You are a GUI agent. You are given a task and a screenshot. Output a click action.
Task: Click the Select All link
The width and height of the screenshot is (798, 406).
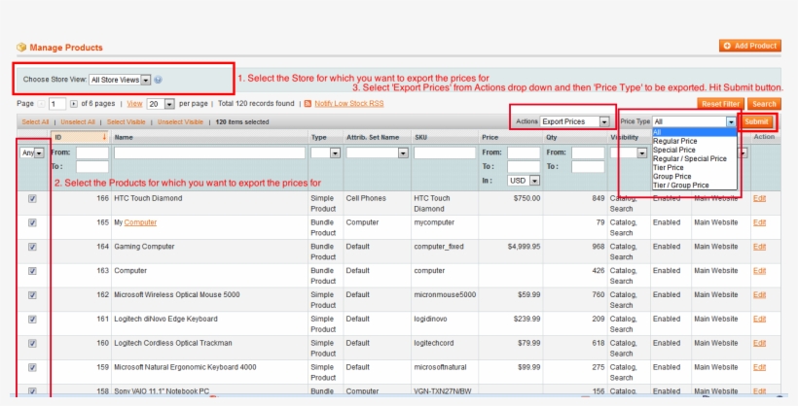(x=35, y=122)
